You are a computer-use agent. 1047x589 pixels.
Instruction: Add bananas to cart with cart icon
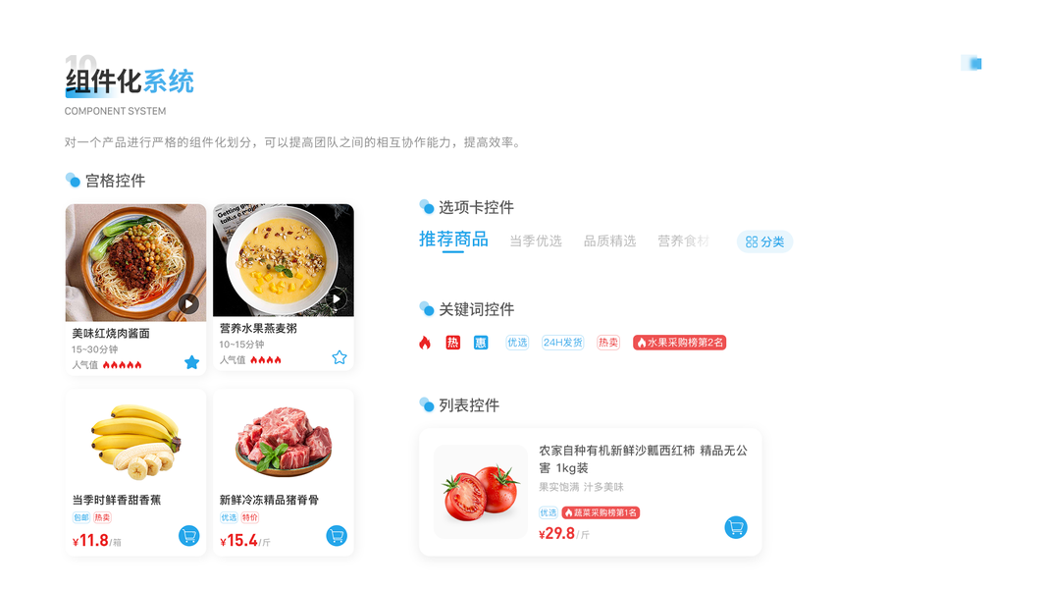click(189, 536)
